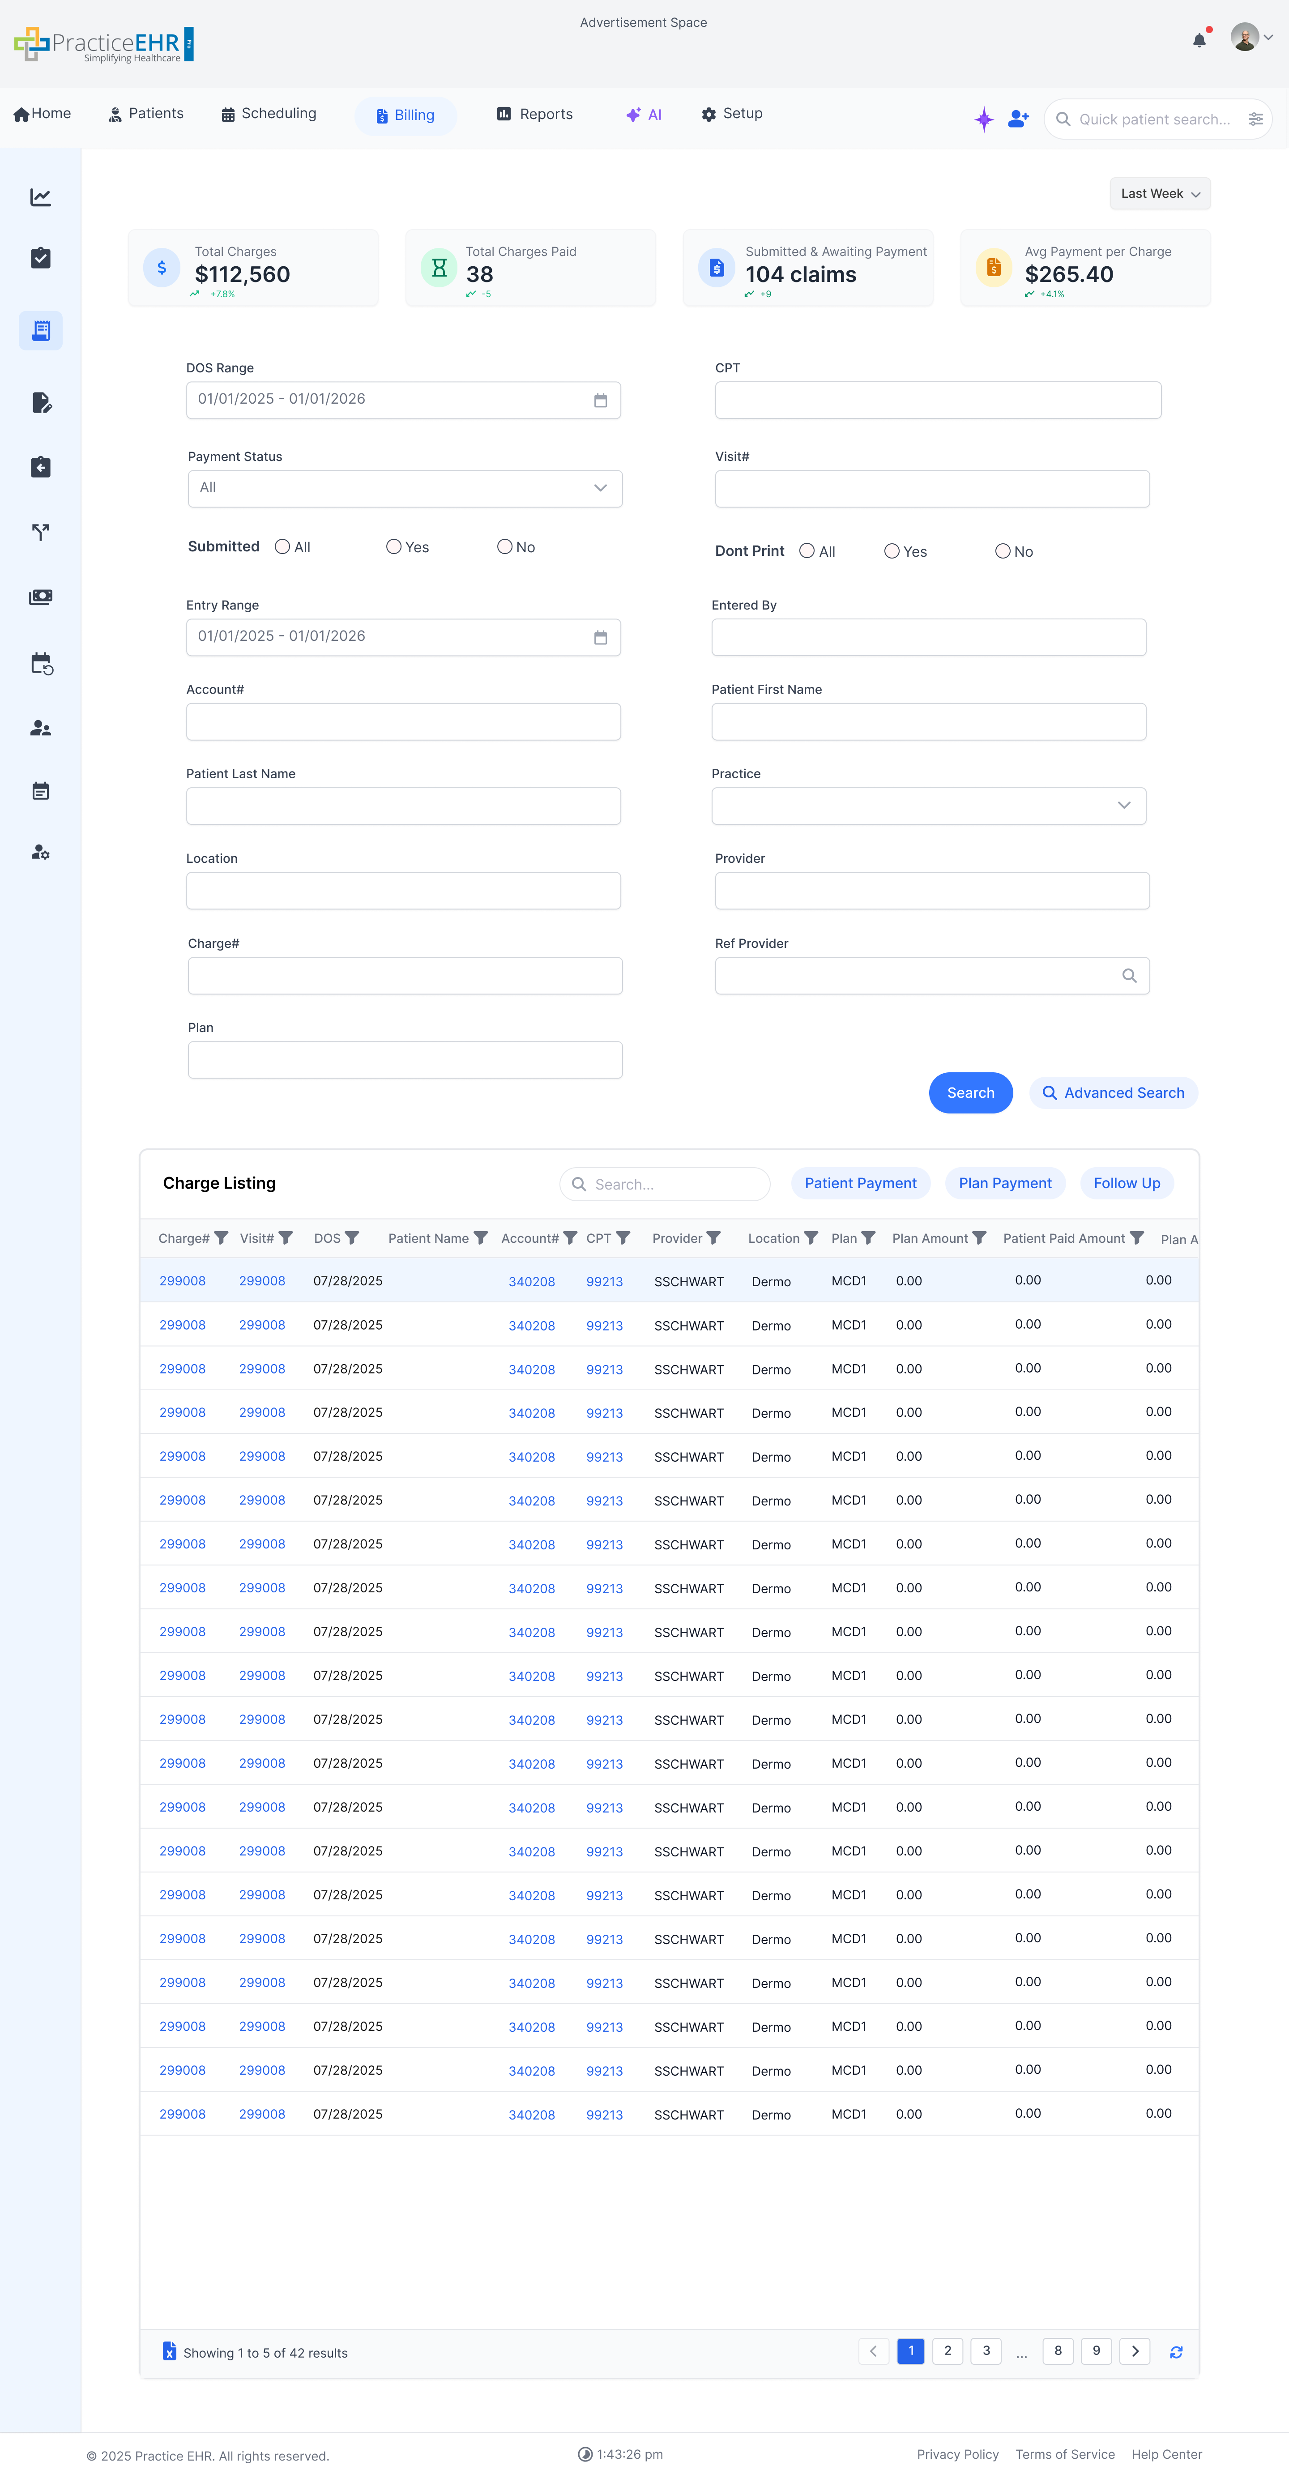Open the Payment Status dropdown
Viewport: 1289px width, 2491px height.
tap(404, 487)
